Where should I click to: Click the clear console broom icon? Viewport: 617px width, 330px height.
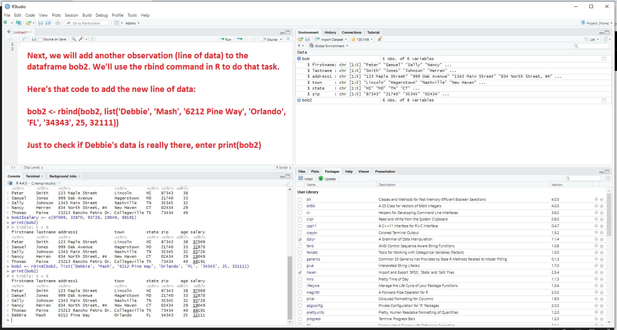(x=288, y=183)
